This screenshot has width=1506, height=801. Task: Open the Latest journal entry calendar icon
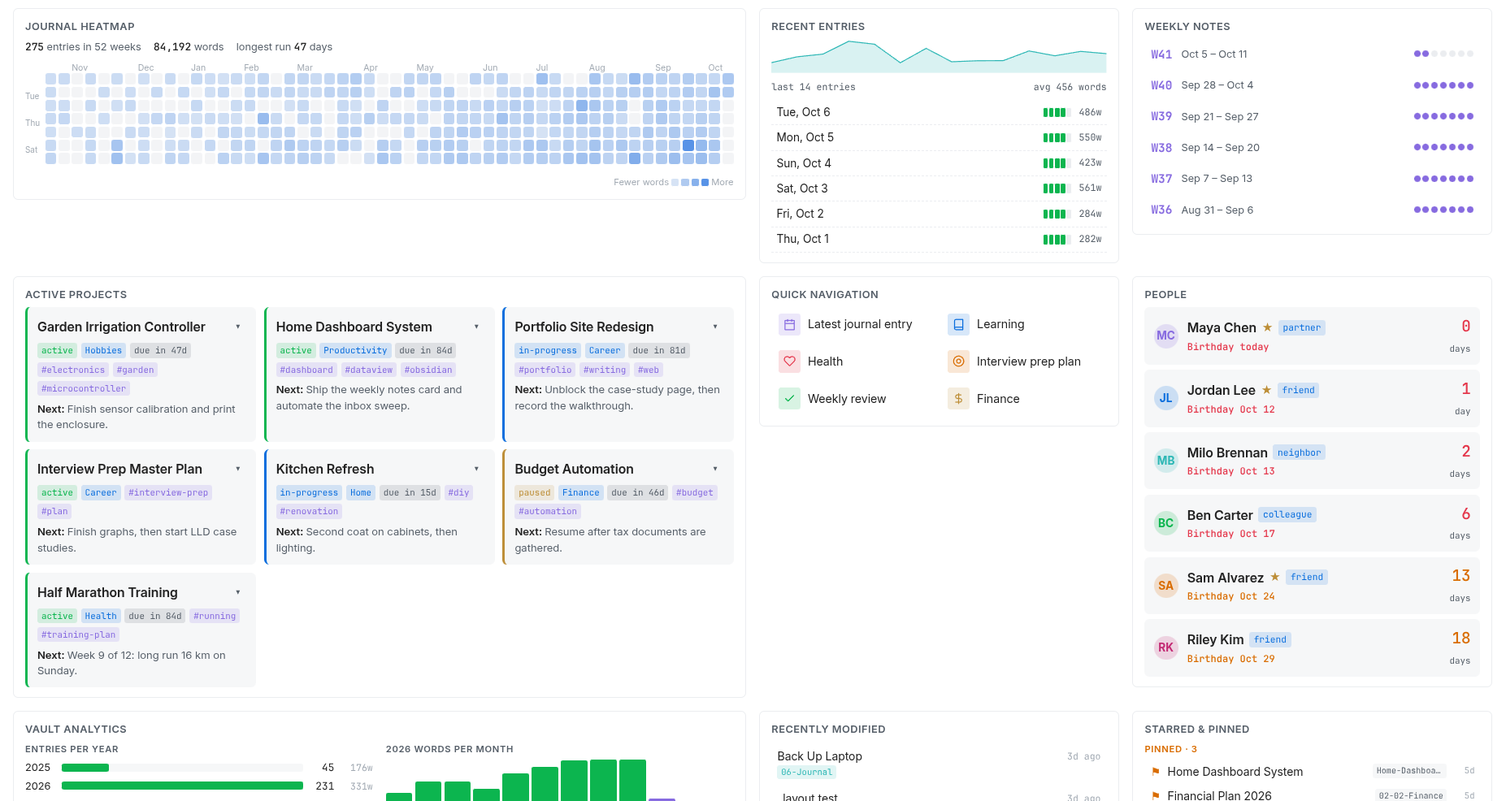[789, 324]
